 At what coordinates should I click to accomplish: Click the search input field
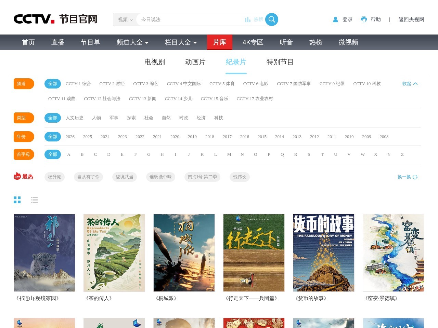(x=190, y=20)
